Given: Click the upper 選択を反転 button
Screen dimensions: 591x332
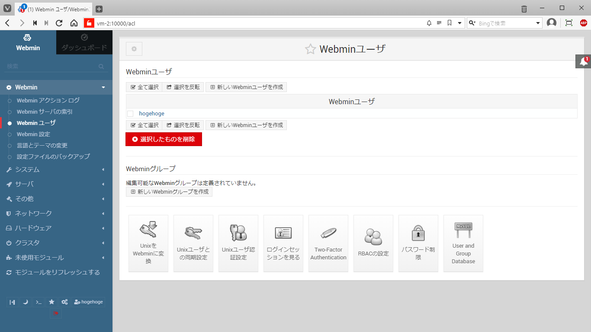Looking at the screenshot, I should (183, 87).
